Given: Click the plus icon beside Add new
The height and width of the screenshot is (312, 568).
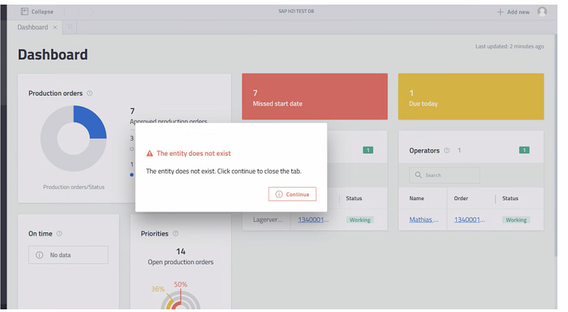Looking at the screenshot, I should click(x=500, y=12).
